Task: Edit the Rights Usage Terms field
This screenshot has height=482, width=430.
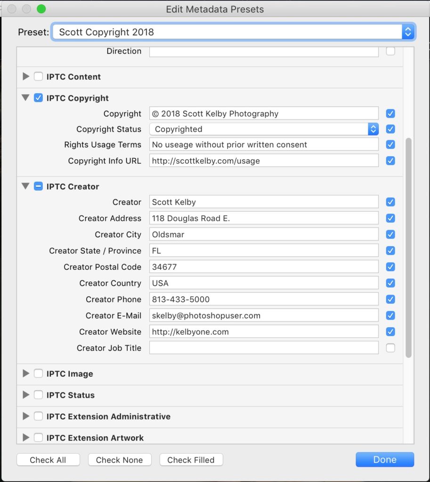Action: 264,144
